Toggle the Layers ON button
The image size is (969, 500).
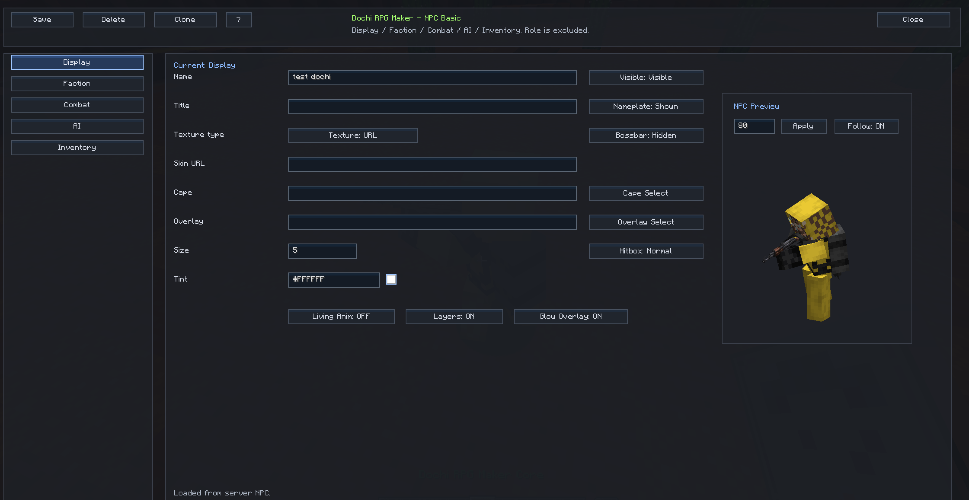454,317
